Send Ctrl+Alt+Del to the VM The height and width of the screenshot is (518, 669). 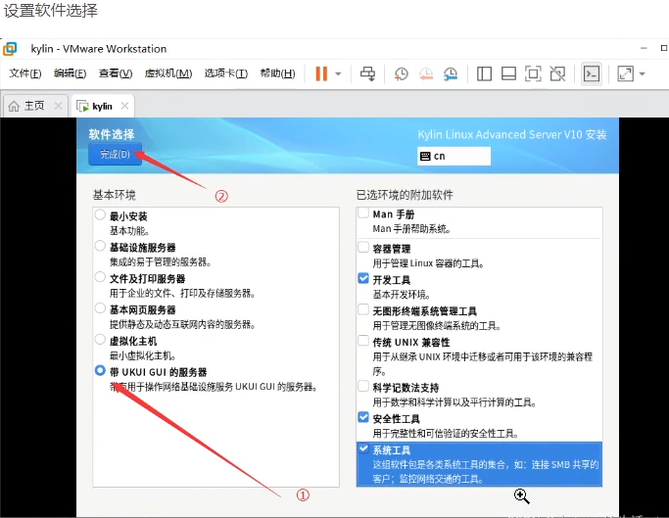point(367,73)
